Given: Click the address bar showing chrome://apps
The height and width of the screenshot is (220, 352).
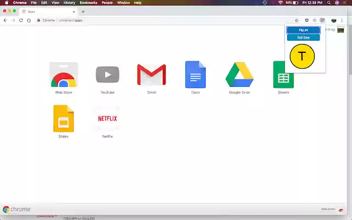Looking at the screenshot, I should (x=164, y=20).
